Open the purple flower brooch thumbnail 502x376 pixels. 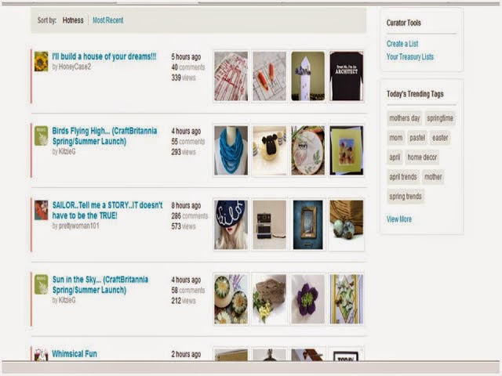(x=307, y=299)
